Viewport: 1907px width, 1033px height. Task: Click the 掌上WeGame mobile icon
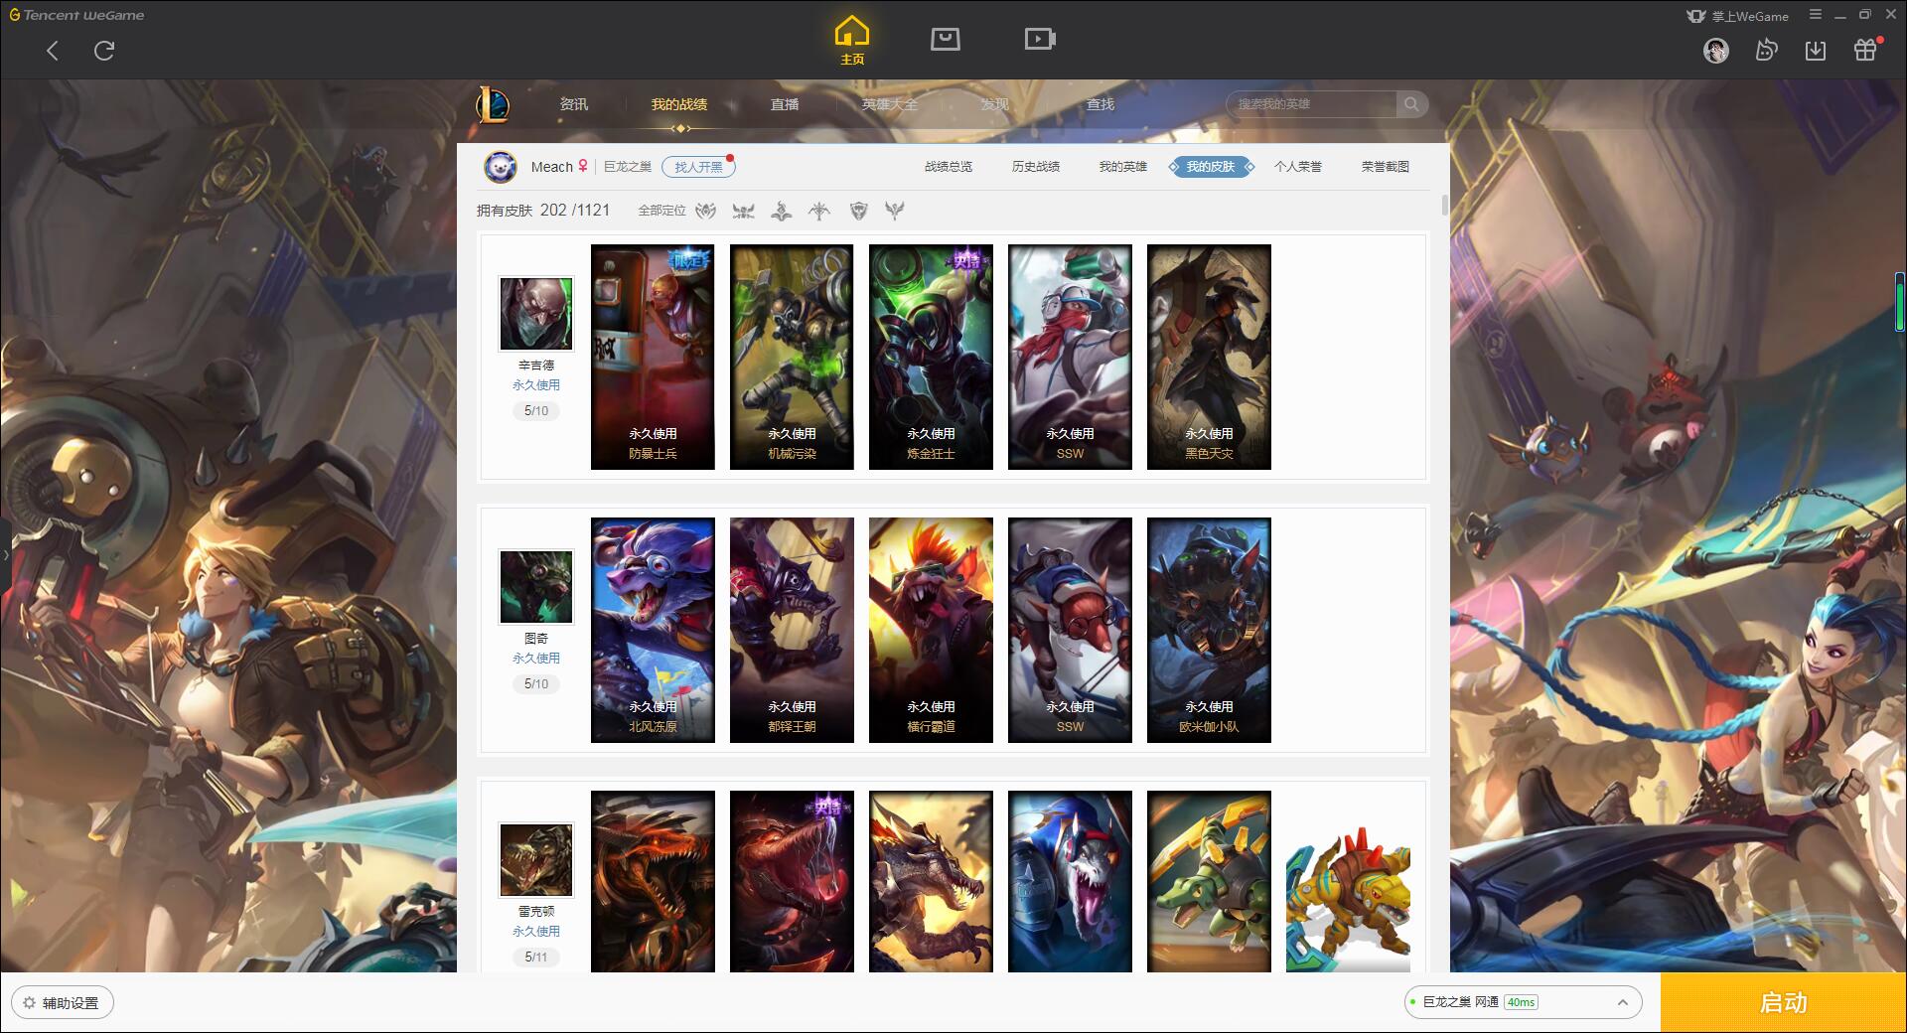click(x=1696, y=16)
